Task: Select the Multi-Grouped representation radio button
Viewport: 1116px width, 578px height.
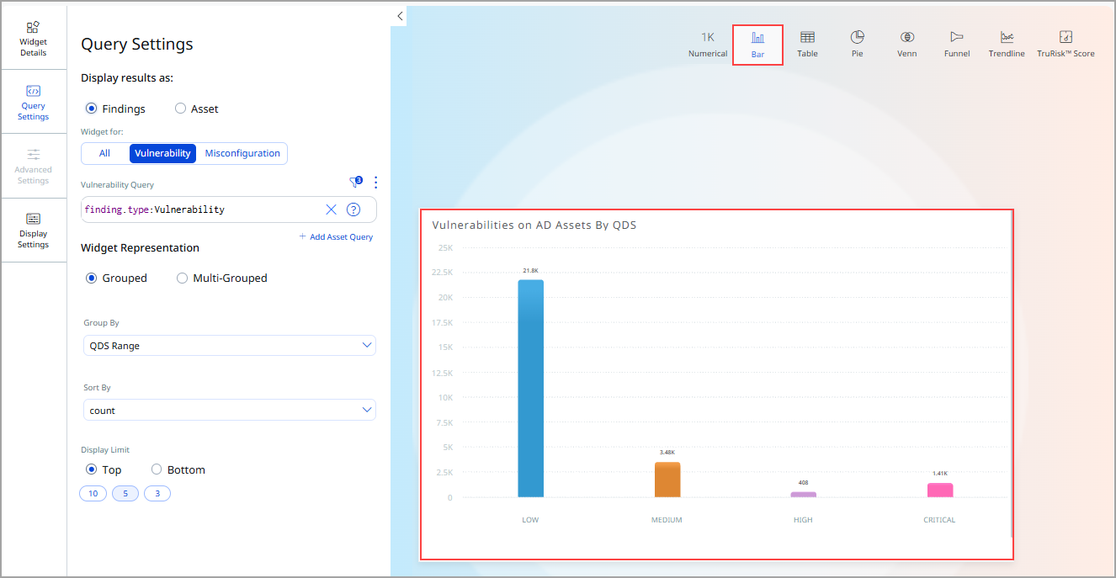Action: pyautogui.click(x=182, y=278)
